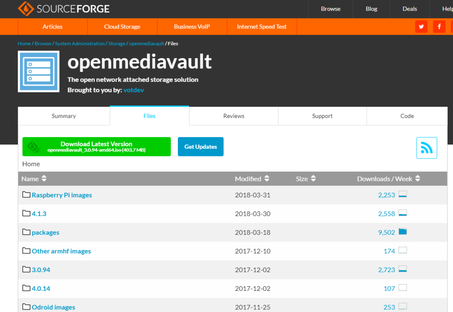453x312 pixels.
Task: Sort files by Downloads / Week column
Action: (388, 179)
